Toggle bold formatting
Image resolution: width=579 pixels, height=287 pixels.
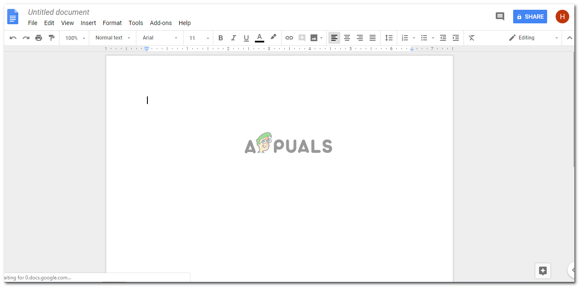[x=220, y=38]
